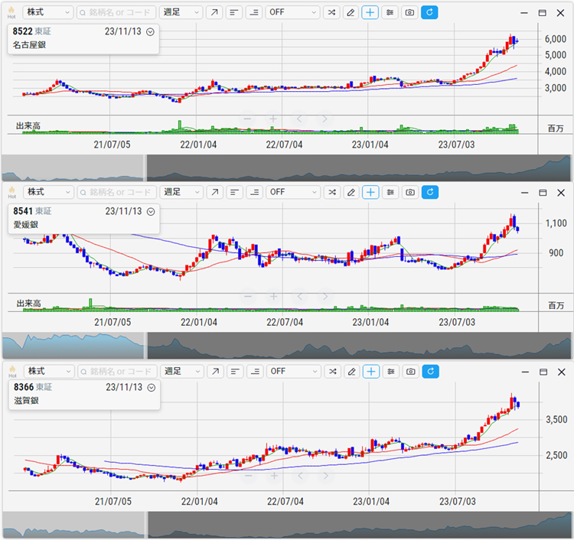Click the shuffle compare icon in top toolbar
This screenshot has height=540, width=574.
[x=331, y=13]
